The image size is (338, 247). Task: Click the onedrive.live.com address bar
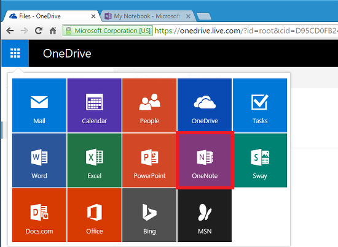coord(246,31)
